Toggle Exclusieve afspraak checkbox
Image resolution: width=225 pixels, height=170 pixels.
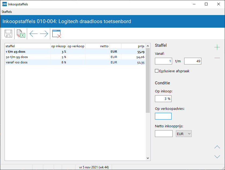(x=157, y=71)
